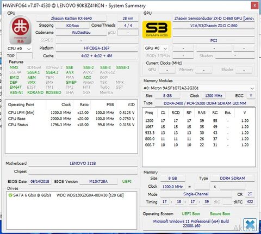Viewport: 261px width, 234px height.
Task: Click the S3 Graphics logo
Action: [157, 29]
